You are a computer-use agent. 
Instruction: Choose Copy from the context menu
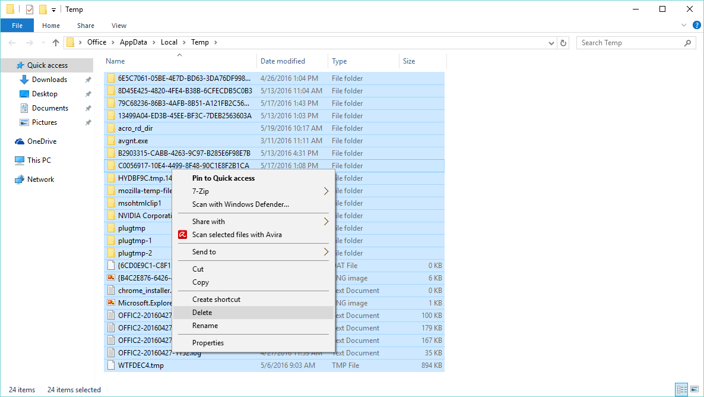[x=253, y=282]
